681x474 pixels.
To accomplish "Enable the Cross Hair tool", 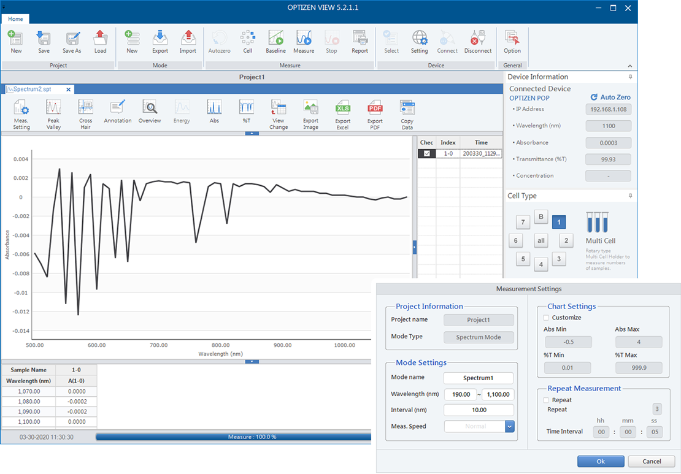I will tap(85, 115).
